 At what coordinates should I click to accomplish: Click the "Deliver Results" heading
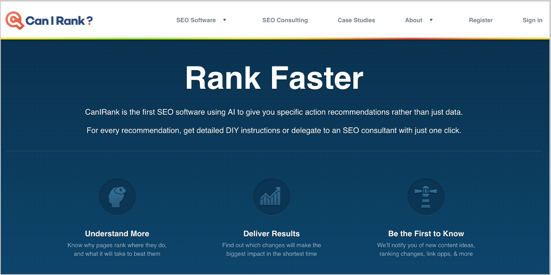[272, 234]
